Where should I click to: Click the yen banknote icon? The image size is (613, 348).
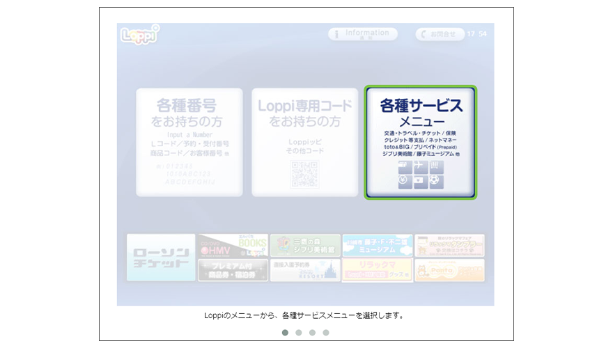pyautogui.click(x=421, y=182)
